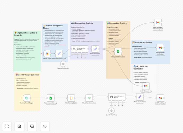
Task: Open the AI Recognition Analysis agent node
Action: 80,49
